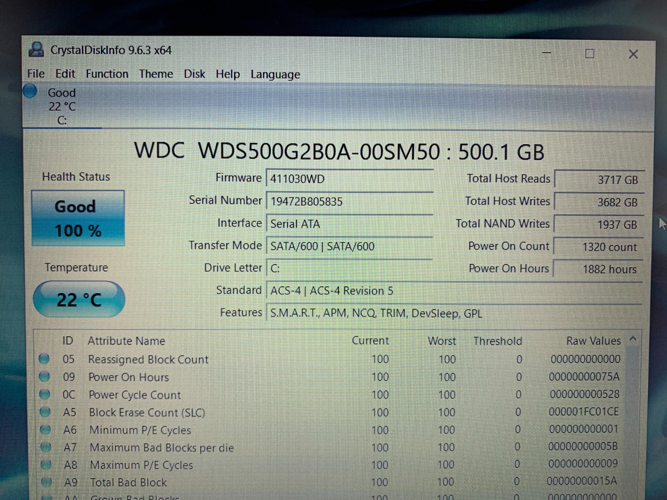Screen dimensions: 667x500
Task: Select the Maximum Bad Blocks per die text
Action: pyautogui.click(x=162, y=448)
